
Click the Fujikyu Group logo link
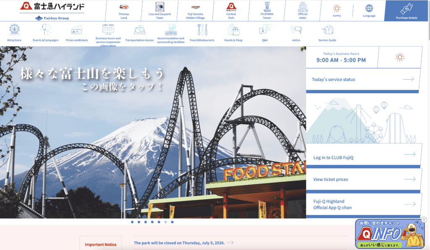pyautogui.click(x=52, y=18)
